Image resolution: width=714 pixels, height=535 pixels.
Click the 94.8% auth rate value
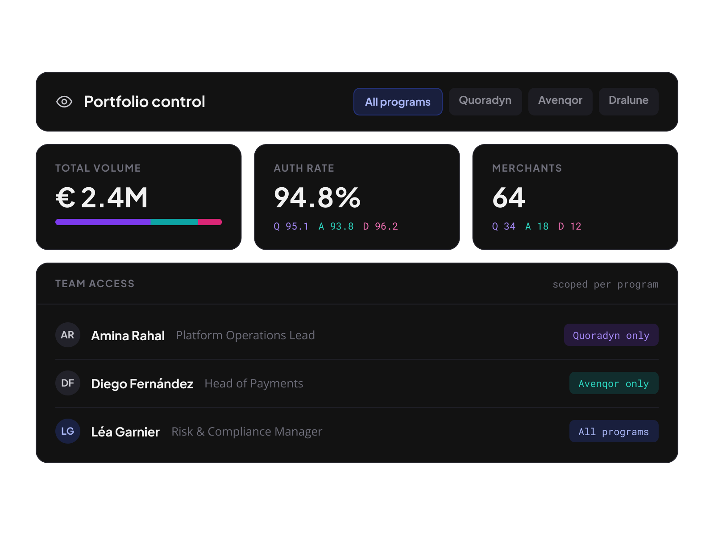(x=317, y=198)
